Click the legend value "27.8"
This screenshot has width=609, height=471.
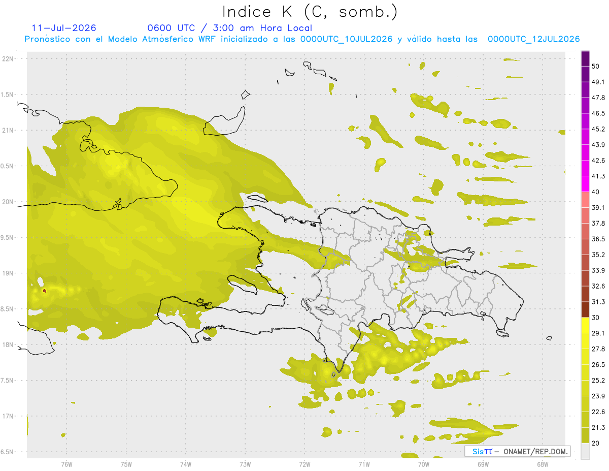(598, 349)
